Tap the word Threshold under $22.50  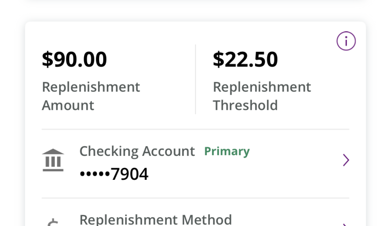(x=245, y=105)
